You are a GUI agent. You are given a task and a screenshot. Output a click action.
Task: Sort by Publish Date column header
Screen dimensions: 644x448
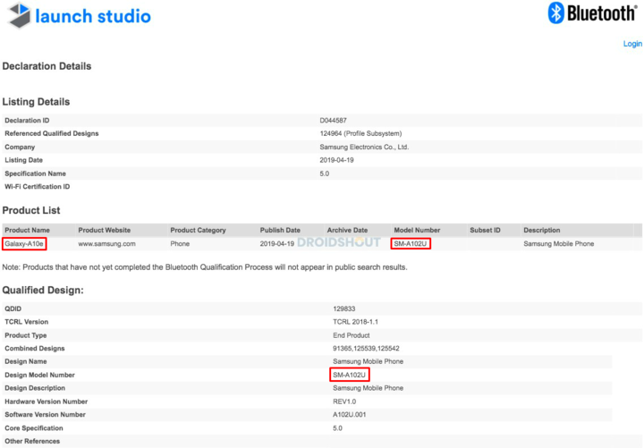pyautogui.click(x=280, y=230)
